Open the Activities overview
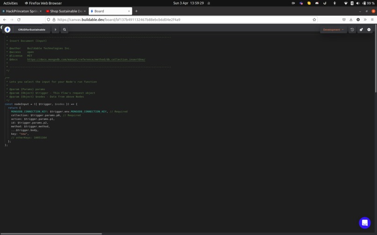Viewport: 377px width, 235px height. pos(11,3)
